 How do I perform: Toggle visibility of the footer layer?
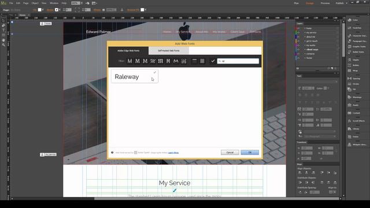point(298,58)
